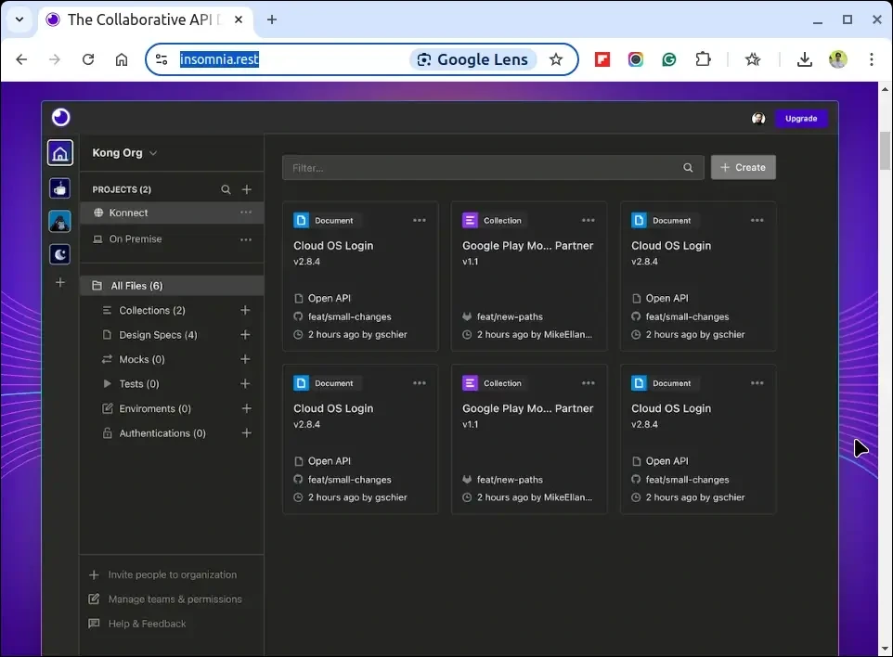Select the Konnect project
893x657 pixels.
pos(172,213)
